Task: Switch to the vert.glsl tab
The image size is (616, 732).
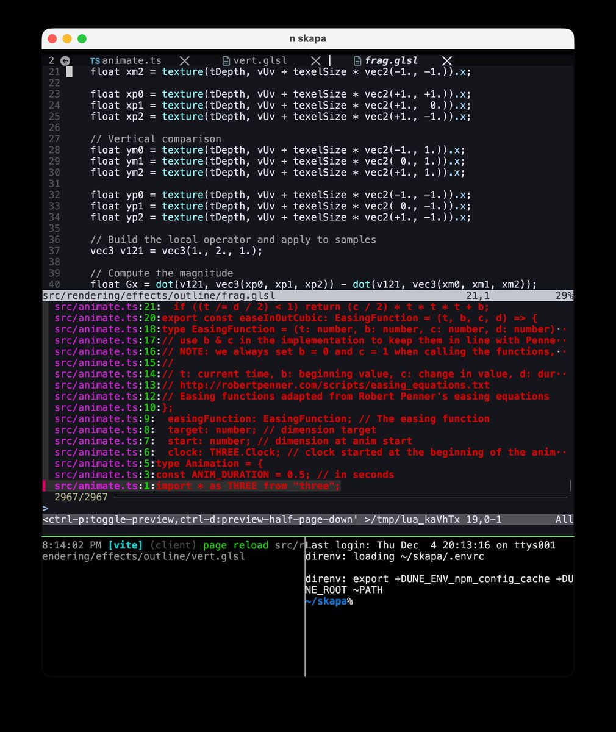Action: tap(260, 60)
